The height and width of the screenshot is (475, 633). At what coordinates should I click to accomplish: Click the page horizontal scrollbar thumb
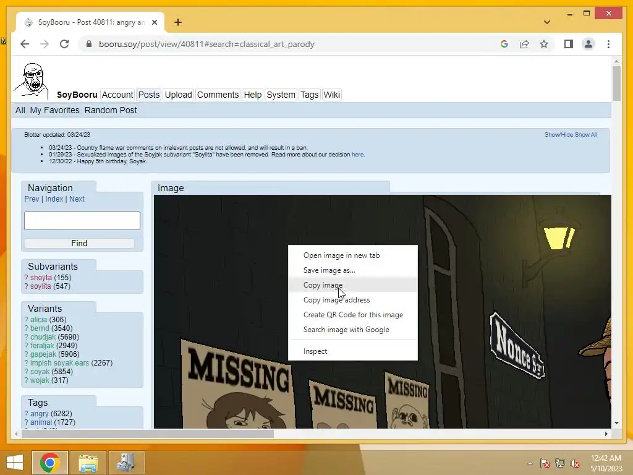click(147, 434)
